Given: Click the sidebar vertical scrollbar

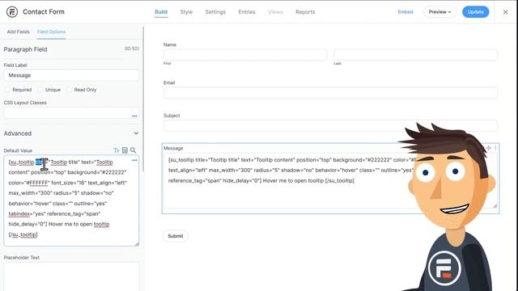Looking at the screenshot, I should [143, 99].
